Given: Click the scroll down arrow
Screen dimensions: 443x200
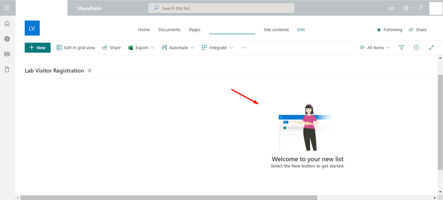Looking at the screenshot, I should (440, 191).
